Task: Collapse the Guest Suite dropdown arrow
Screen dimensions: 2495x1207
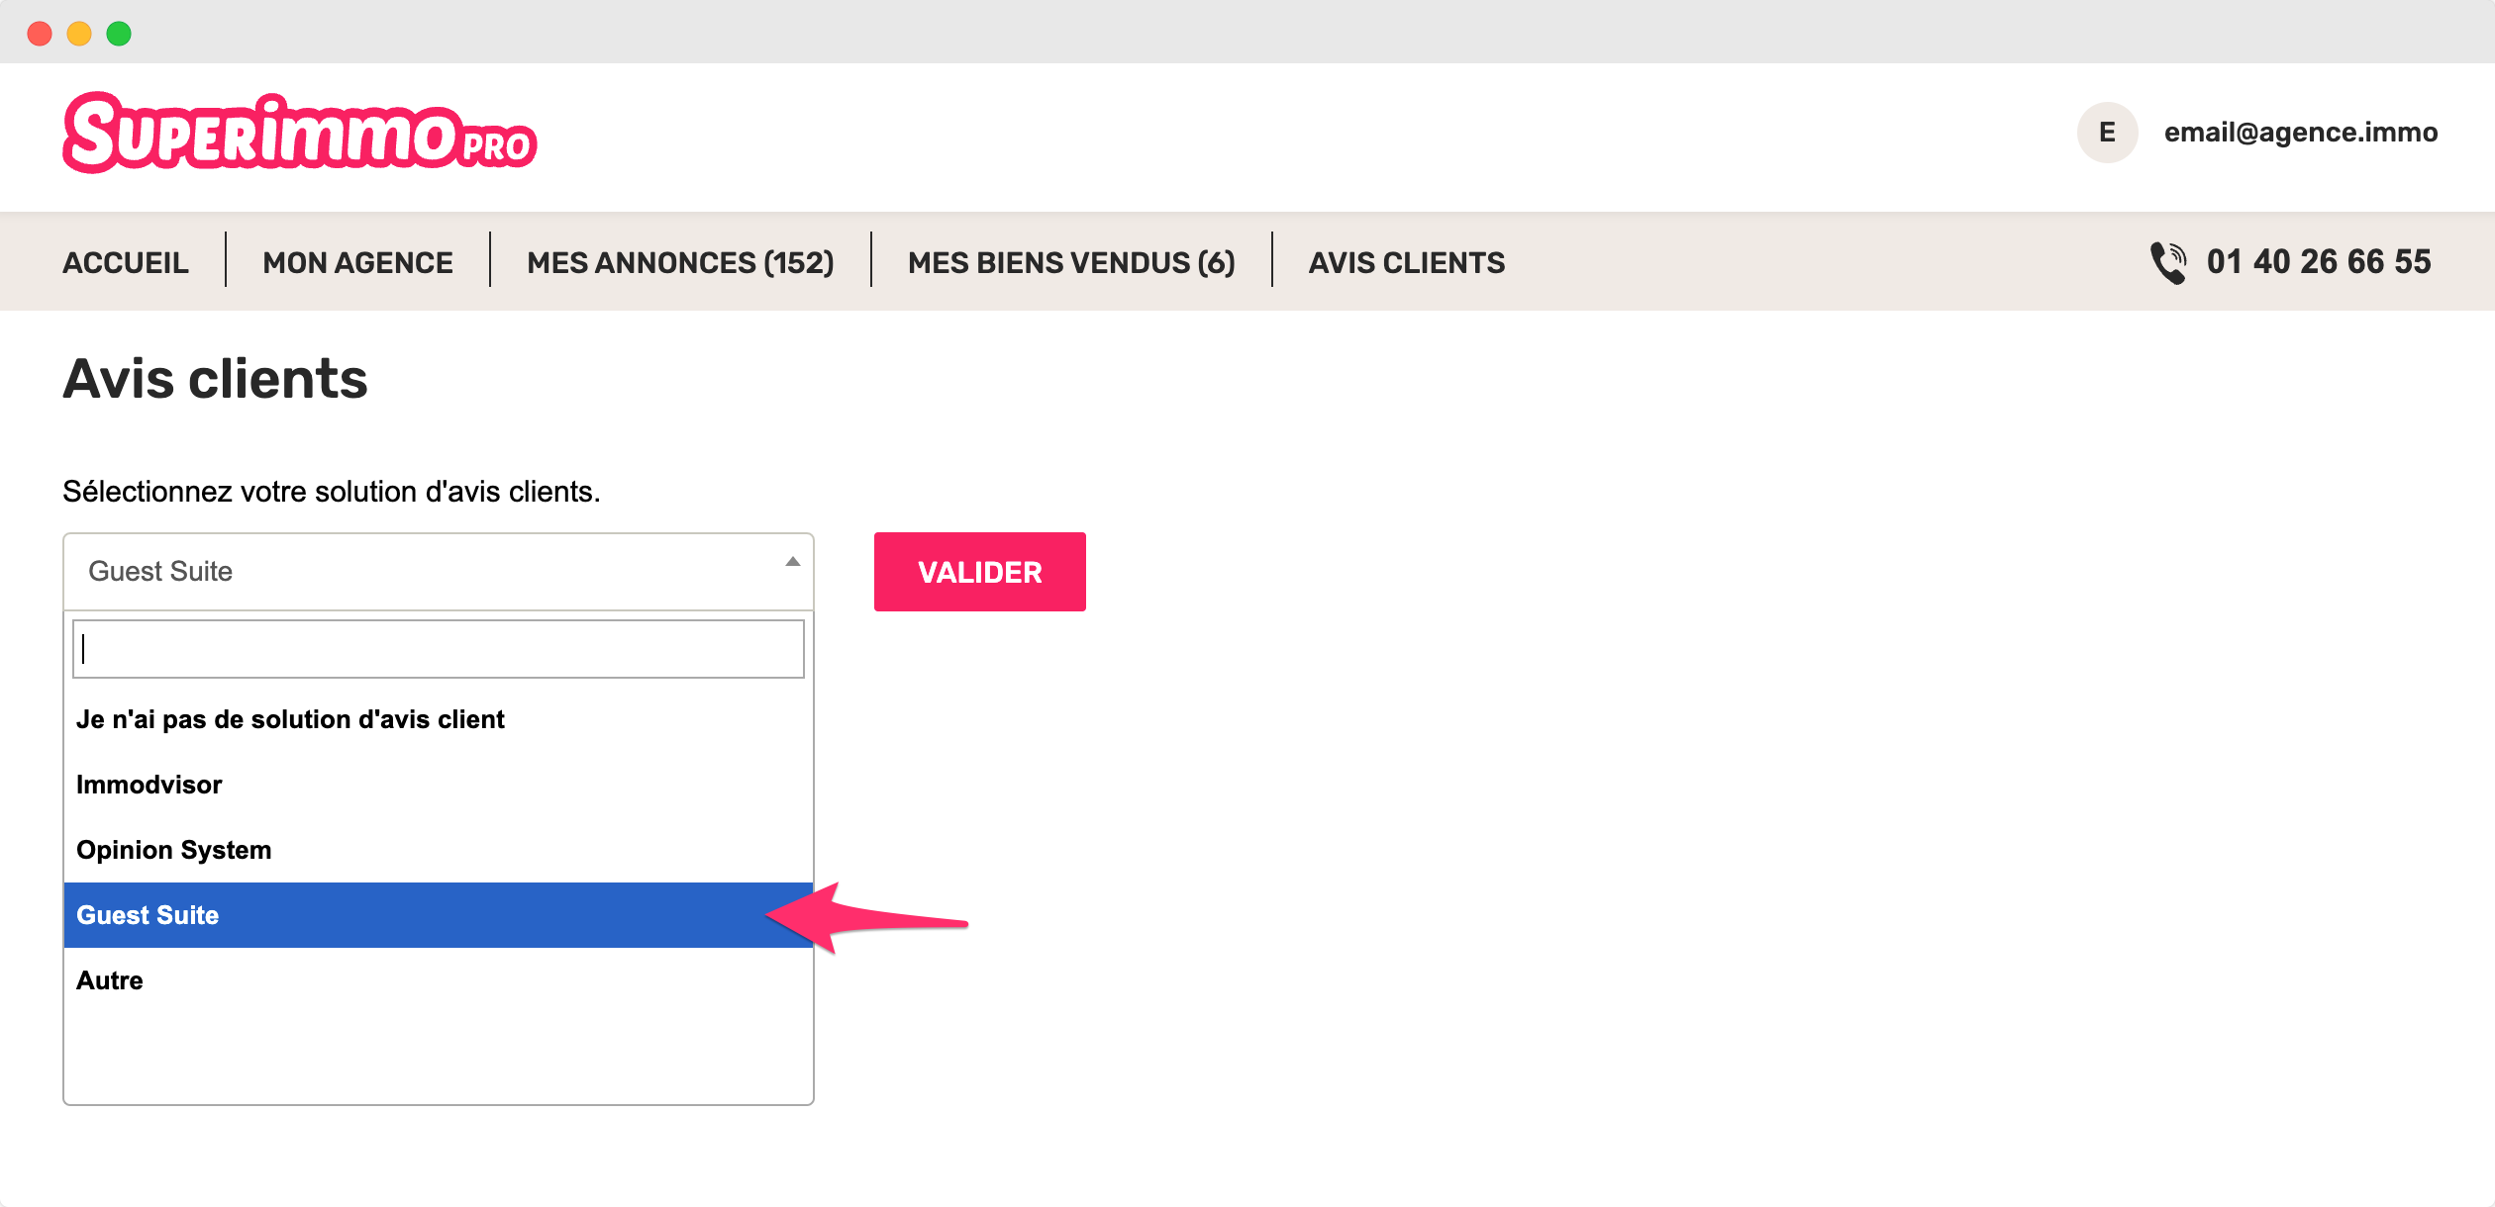Action: (x=792, y=562)
